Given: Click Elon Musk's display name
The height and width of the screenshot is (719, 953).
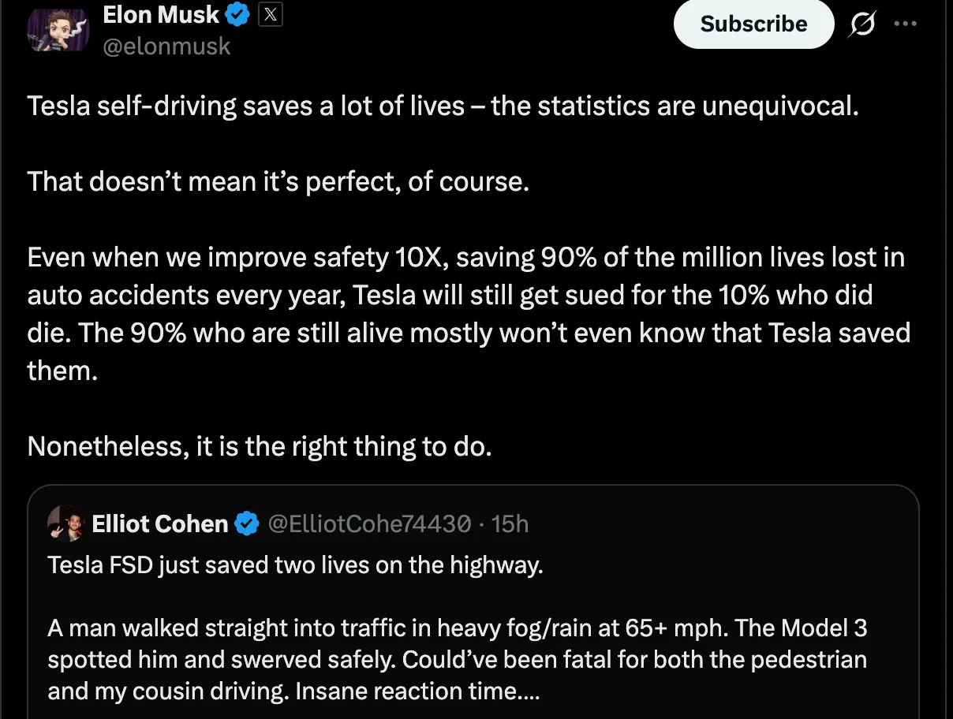Looking at the screenshot, I should [x=160, y=13].
